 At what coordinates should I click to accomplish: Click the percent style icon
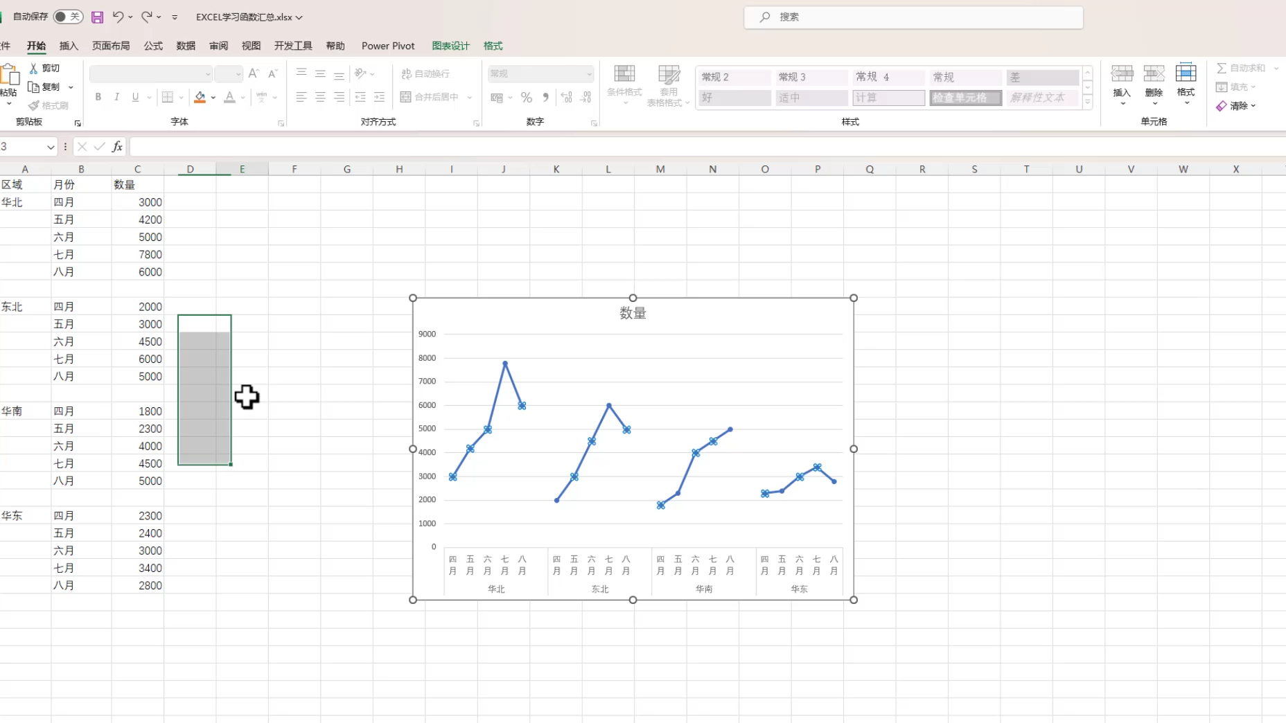point(527,98)
